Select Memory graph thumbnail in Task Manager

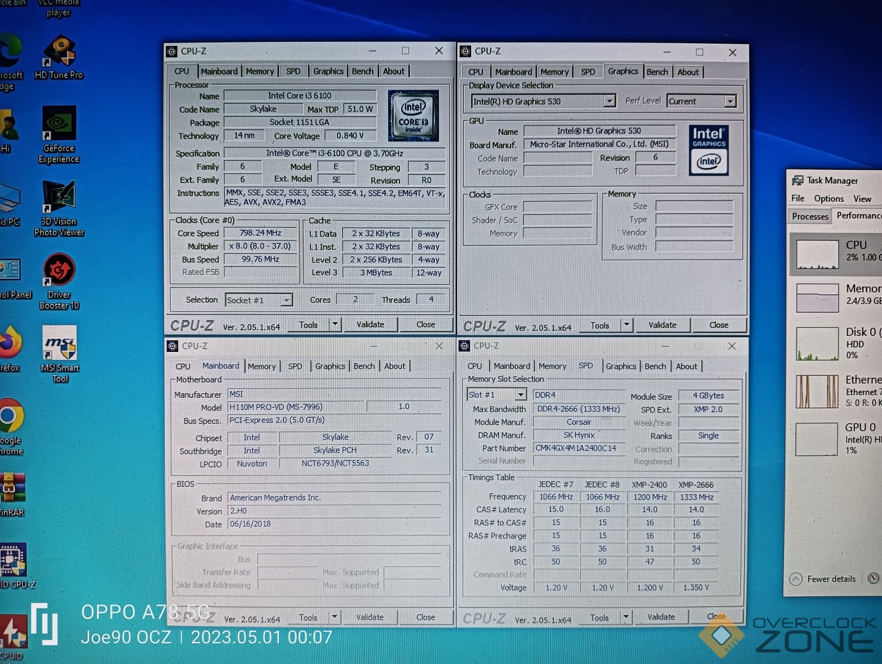click(817, 298)
